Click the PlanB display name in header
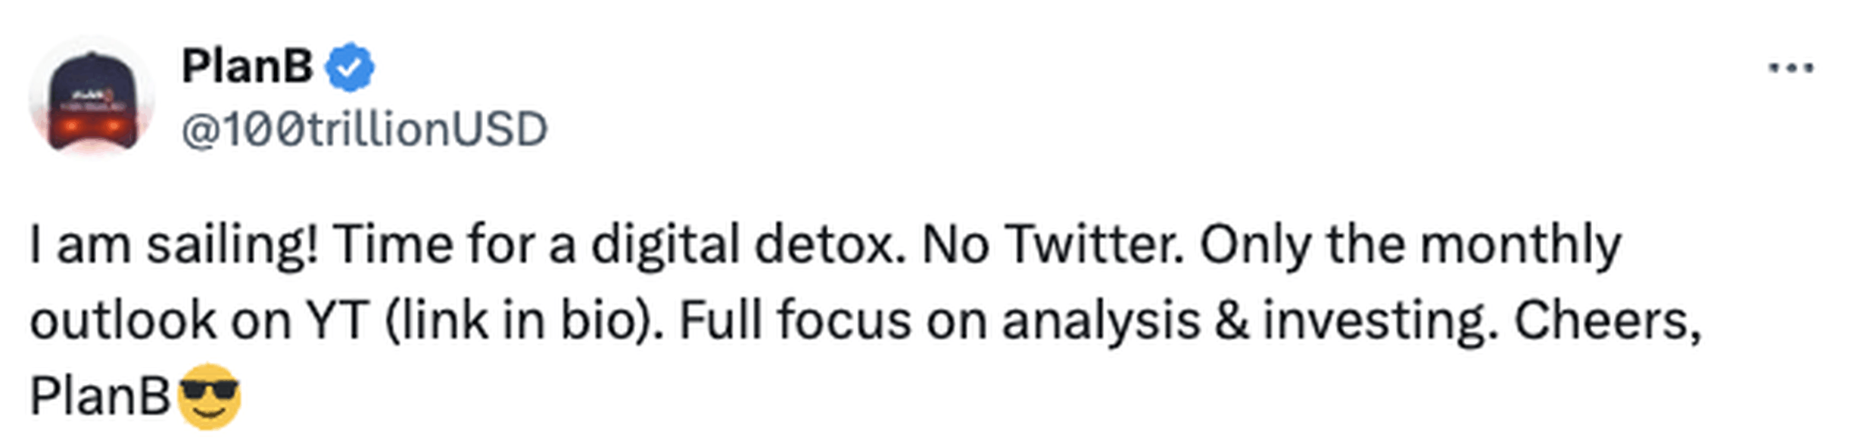The width and height of the screenshot is (1857, 443). point(247,67)
